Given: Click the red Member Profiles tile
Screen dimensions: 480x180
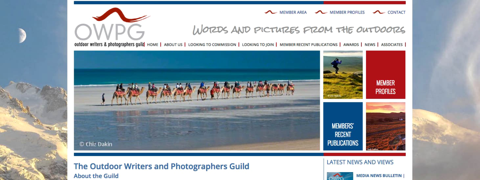Looking at the screenshot, I should point(385,75).
